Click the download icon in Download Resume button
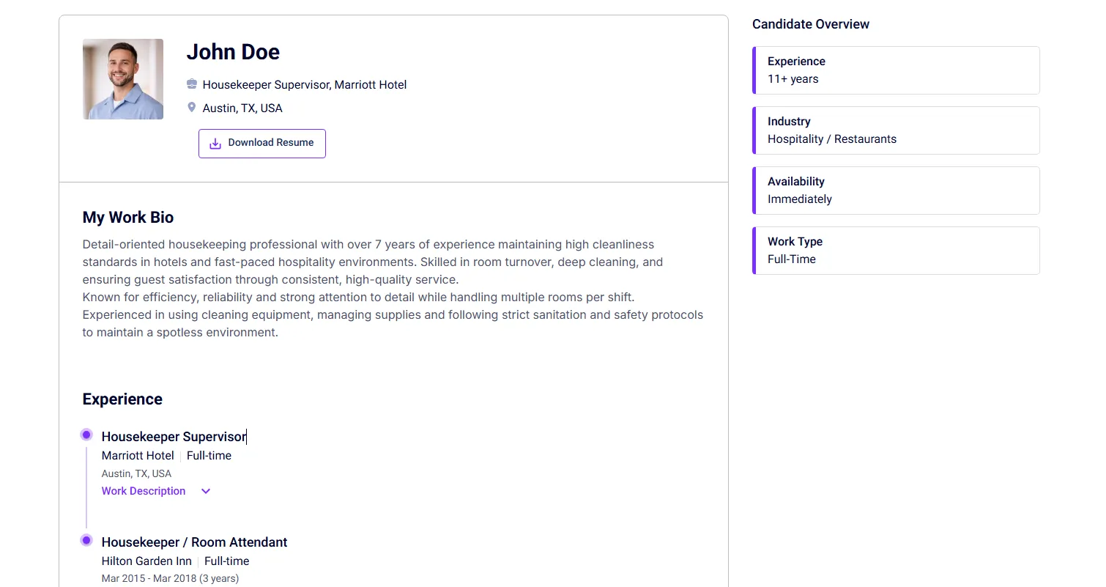 point(214,144)
